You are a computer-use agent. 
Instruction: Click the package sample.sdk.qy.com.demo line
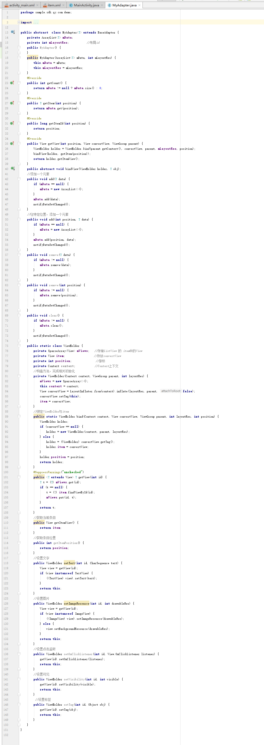click(x=46, y=12)
